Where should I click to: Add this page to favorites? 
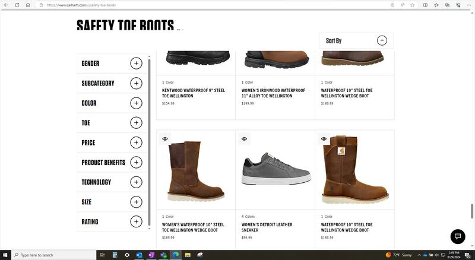click(x=412, y=5)
